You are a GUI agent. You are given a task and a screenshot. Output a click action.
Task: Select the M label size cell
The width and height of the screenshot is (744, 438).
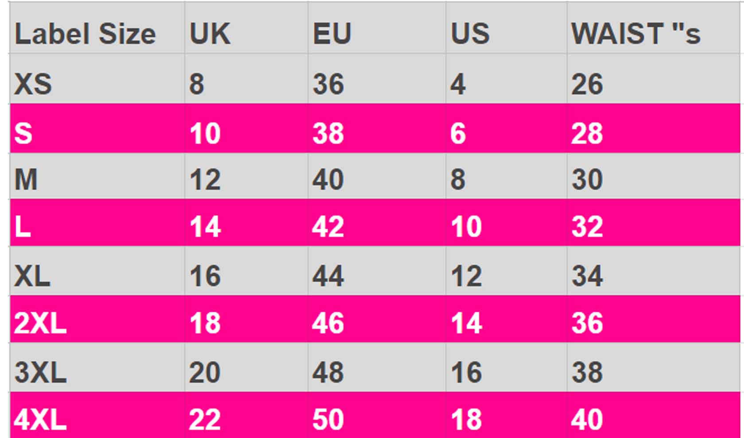[26, 180]
